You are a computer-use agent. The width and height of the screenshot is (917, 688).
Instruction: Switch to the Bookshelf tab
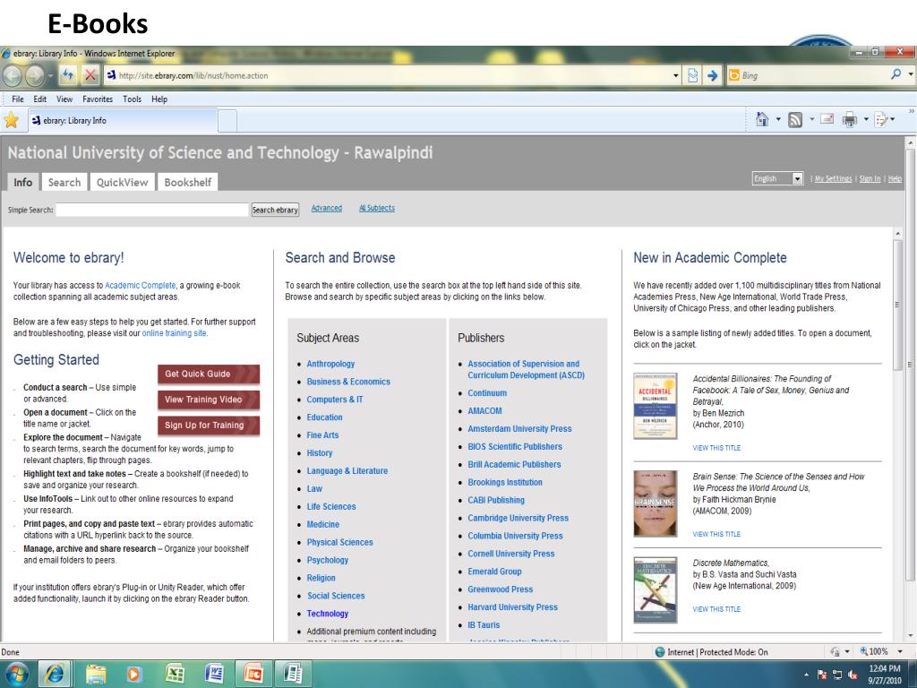[x=188, y=182]
